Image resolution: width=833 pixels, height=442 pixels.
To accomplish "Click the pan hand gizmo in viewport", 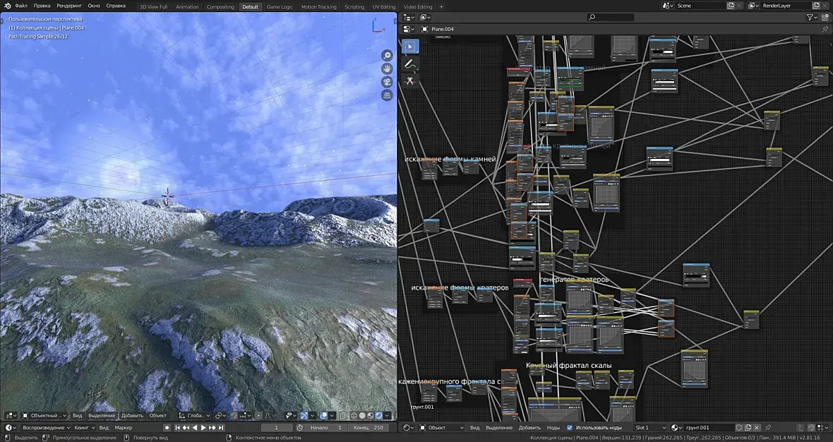I will [387, 68].
